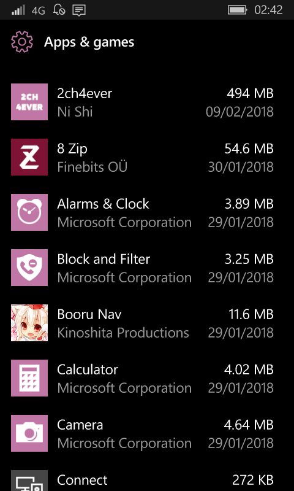This screenshot has height=491, width=294.
Task: Tap the 2ch4ever app icon
Action: 29,102
